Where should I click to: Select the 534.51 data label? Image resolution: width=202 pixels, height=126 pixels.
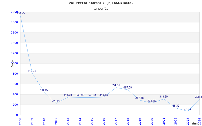pyautogui.click(x=116, y=85)
